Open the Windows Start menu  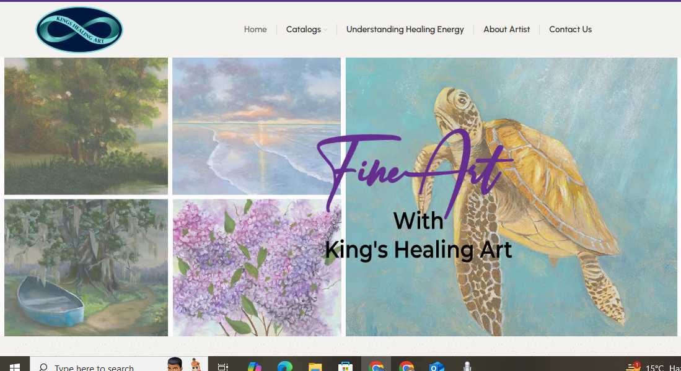pyautogui.click(x=14, y=367)
